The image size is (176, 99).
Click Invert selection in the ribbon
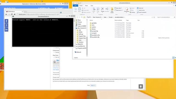(142, 12)
